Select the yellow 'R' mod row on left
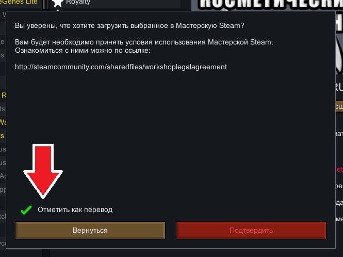 click(x=3, y=95)
